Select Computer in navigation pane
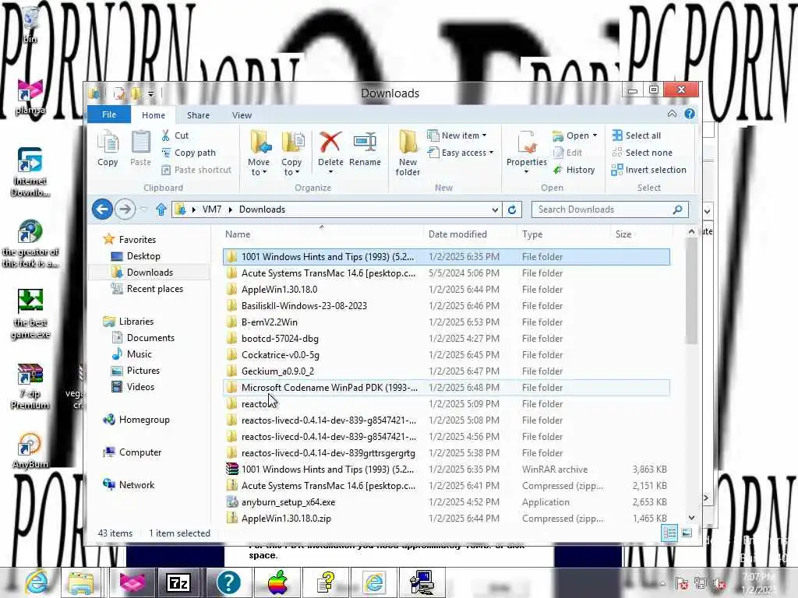Image resolution: width=798 pixels, height=598 pixels. [x=140, y=452]
